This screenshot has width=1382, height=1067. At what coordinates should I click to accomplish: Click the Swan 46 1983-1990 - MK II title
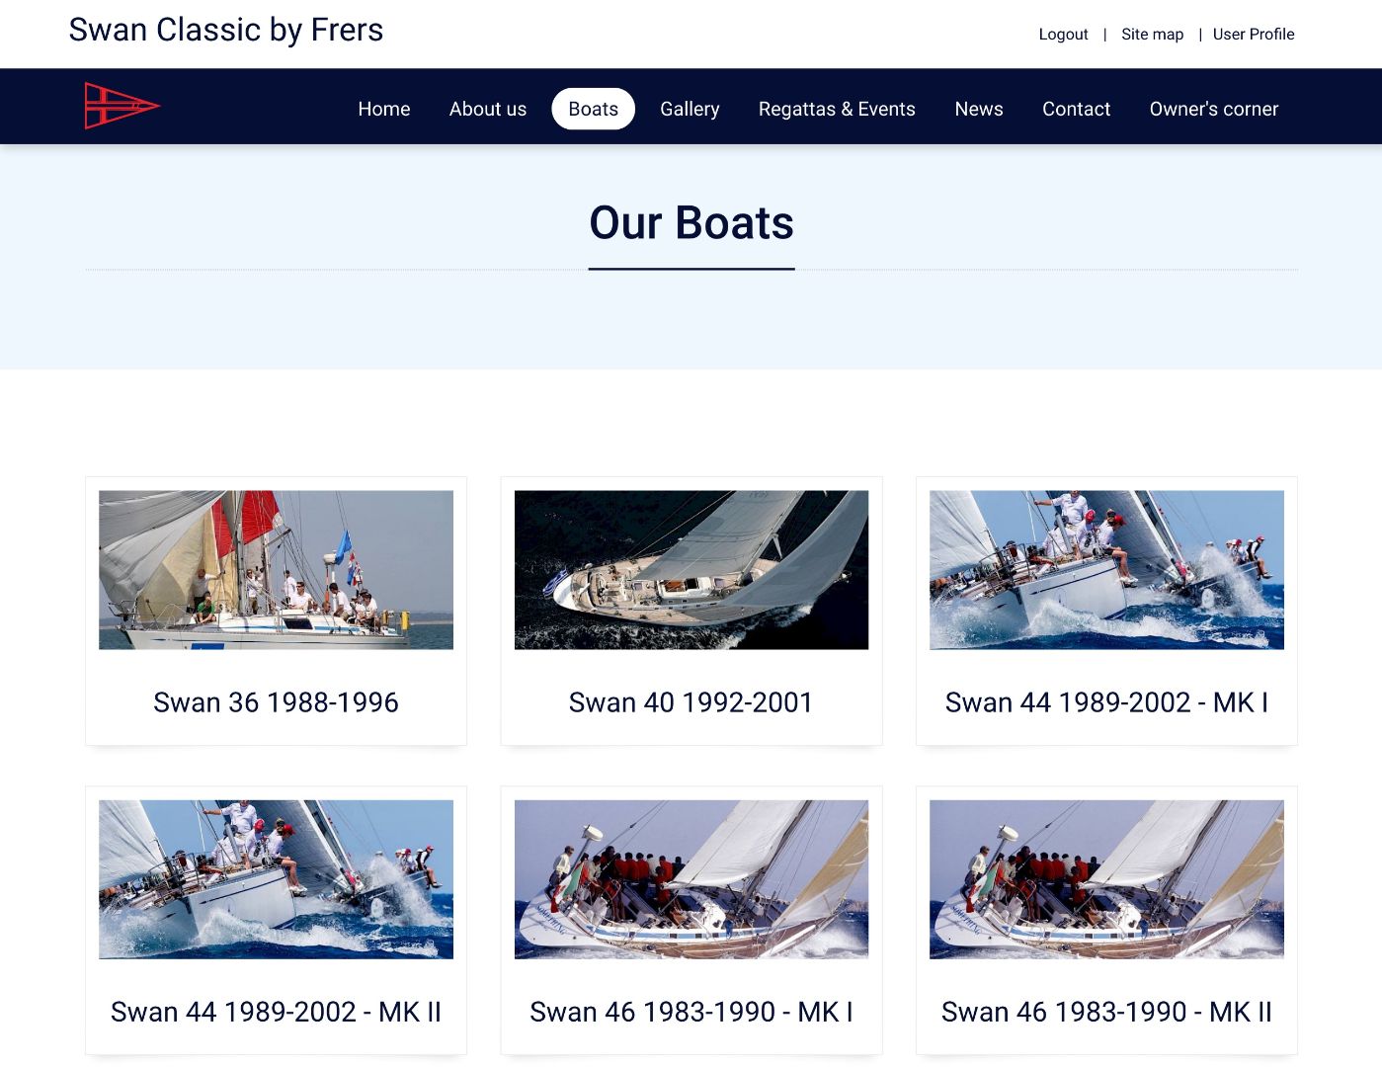pyautogui.click(x=1106, y=1012)
